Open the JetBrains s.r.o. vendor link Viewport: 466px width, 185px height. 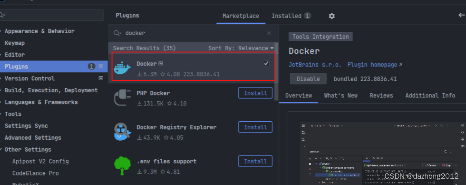pos(315,65)
